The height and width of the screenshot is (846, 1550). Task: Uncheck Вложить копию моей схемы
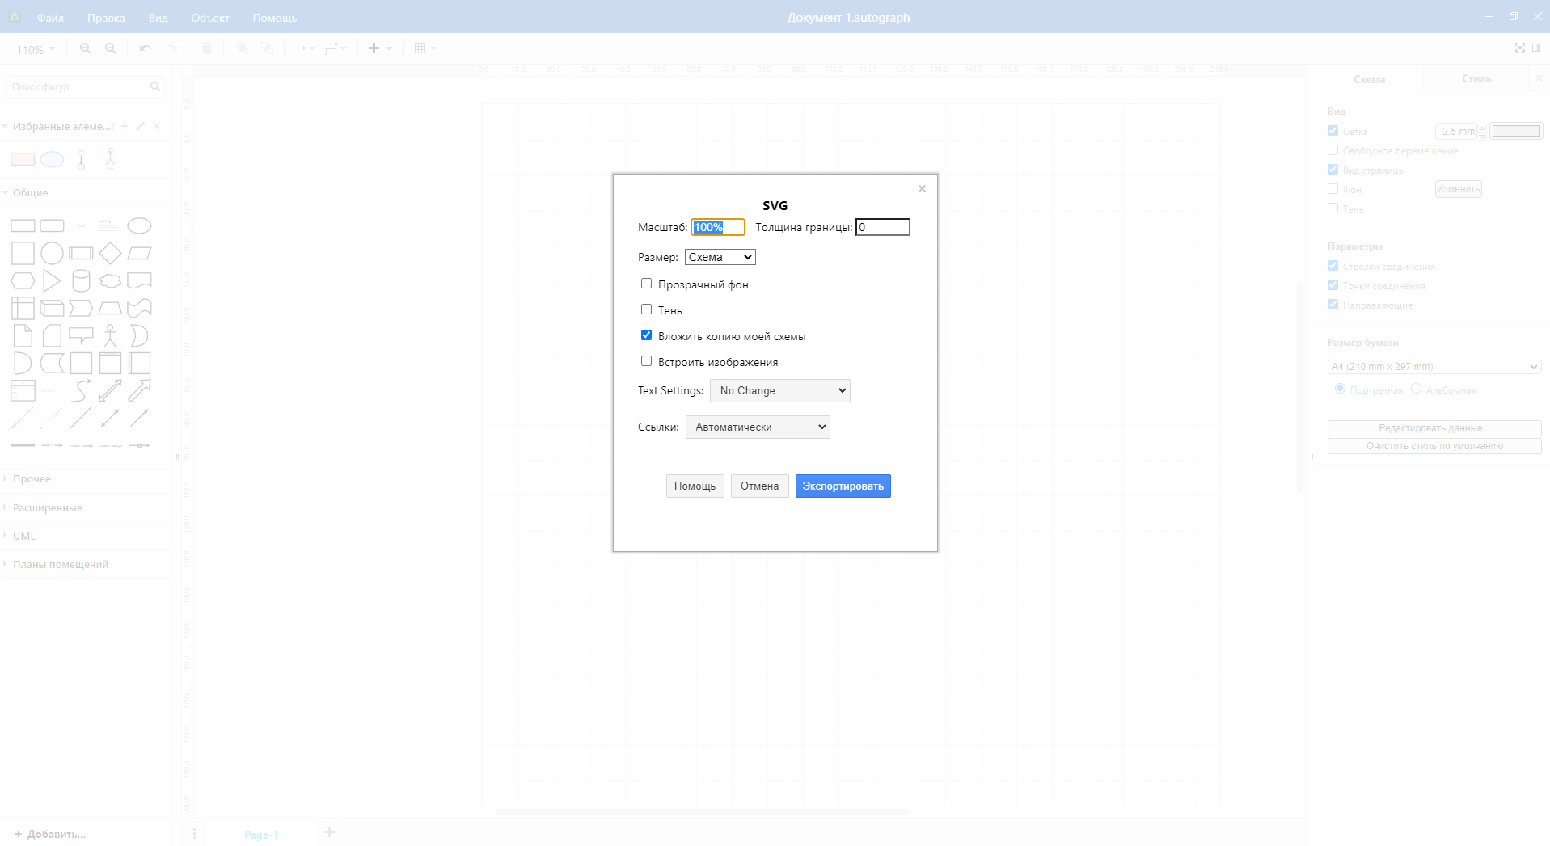pyautogui.click(x=646, y=335)
